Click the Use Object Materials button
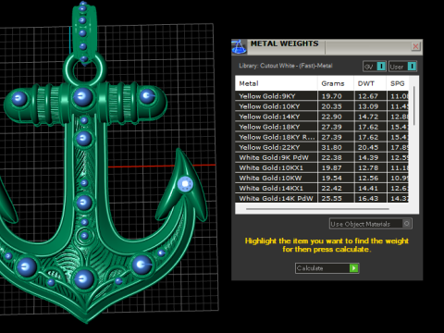Image resolution: width=444 pixels, height=333 pixels. click(371, 224)
